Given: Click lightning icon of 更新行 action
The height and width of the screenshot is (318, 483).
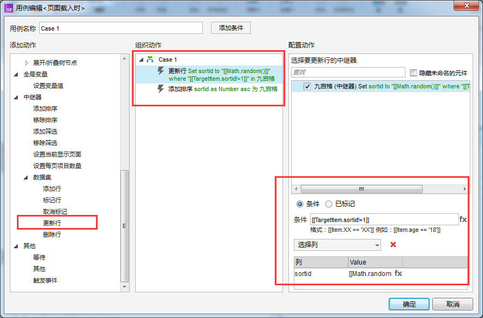Looking at the screenshot, I should click(x=160, y=70).
